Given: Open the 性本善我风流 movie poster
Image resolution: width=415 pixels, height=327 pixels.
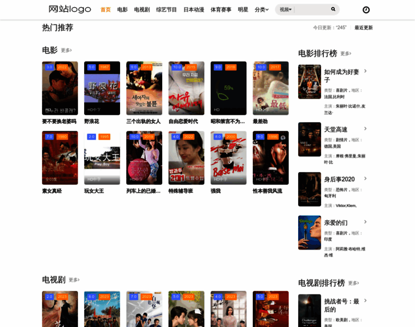Looking at the screenshot, I should pos(271,158).
